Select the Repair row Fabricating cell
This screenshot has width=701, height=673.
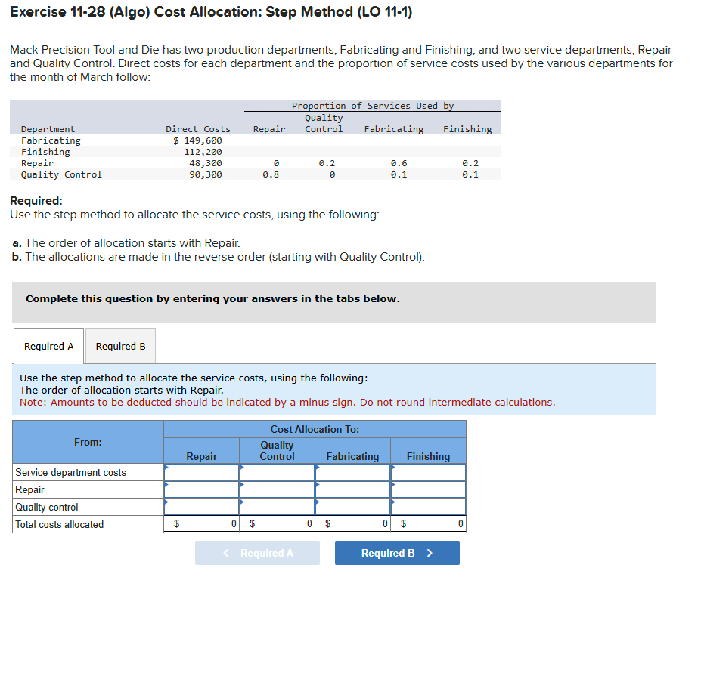pos(352,489)
